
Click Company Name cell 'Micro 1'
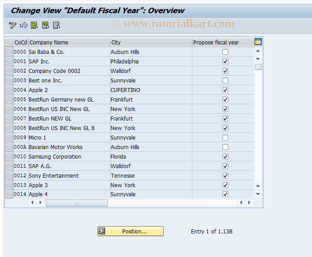(x=69, y=138)
